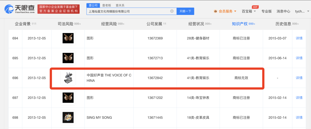Open the 会员服务 dropdown
Screen dimensions: 311x129
228,11
